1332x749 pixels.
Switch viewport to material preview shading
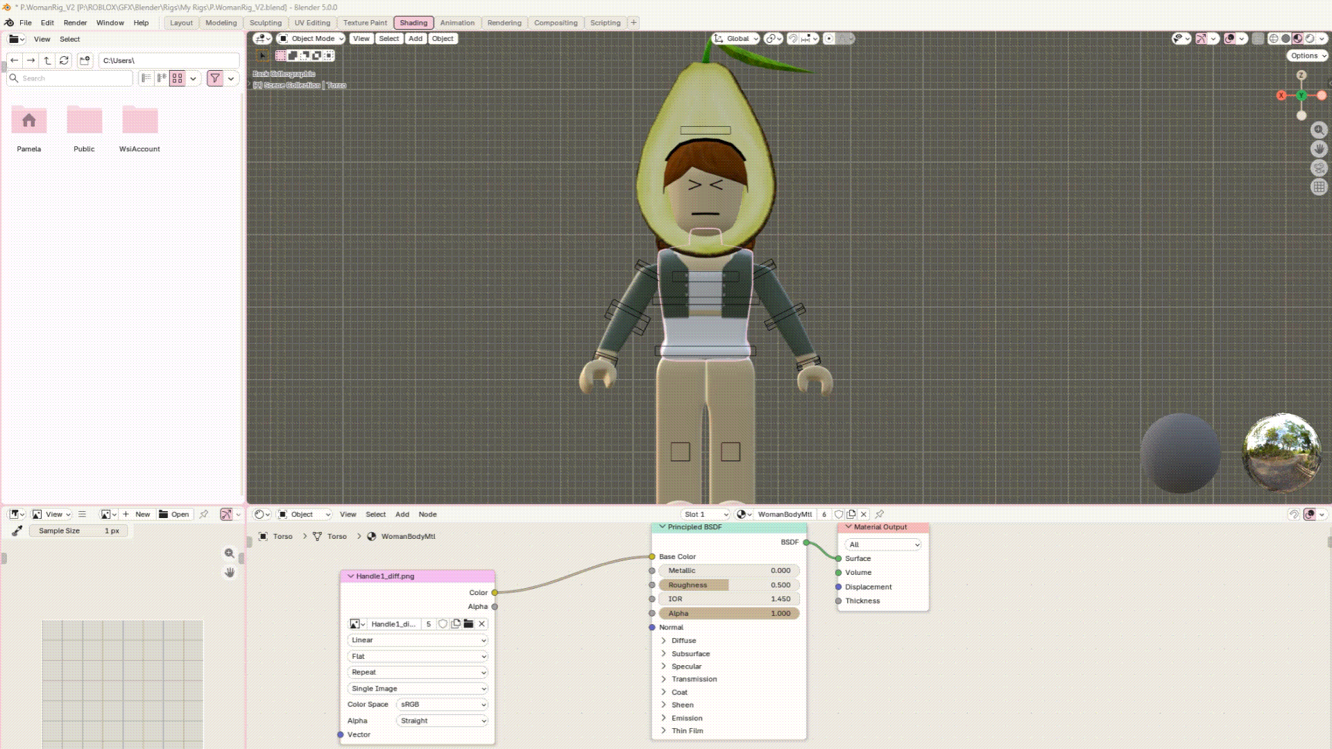coord(1298,39)
